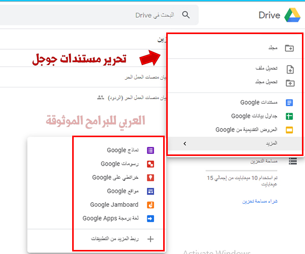Expand the المزيد (more) submenu
The width and height of the screenshot is (305, 254).
click(235, 143)
